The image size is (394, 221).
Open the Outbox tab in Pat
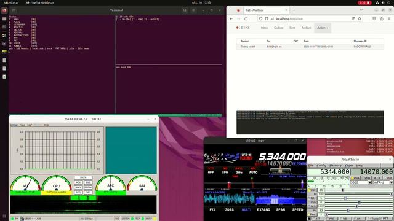click(x=278, y=28)
